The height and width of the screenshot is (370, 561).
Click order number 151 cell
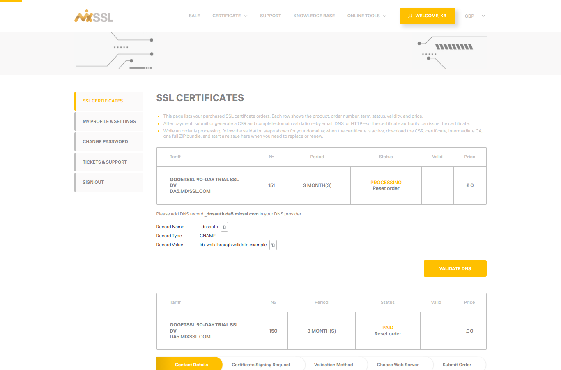click(271, 185)
